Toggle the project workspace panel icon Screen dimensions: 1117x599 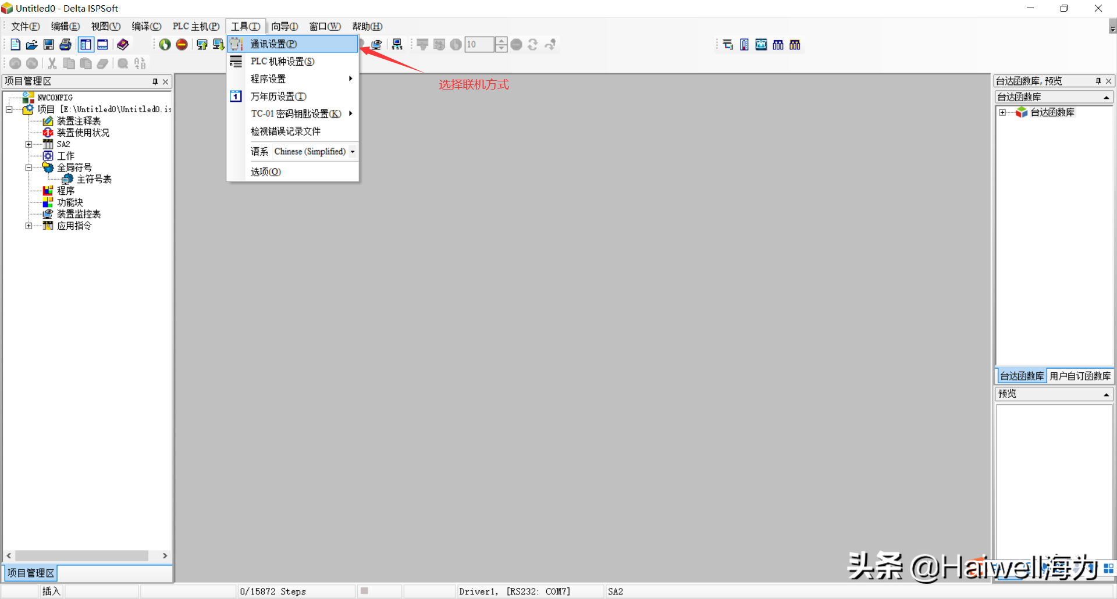86,45
